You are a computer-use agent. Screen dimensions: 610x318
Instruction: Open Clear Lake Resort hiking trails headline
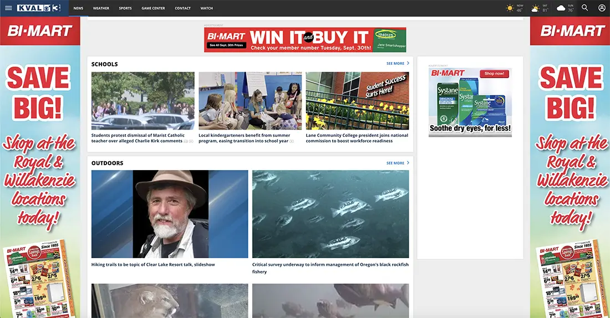[x=153, y=265]
